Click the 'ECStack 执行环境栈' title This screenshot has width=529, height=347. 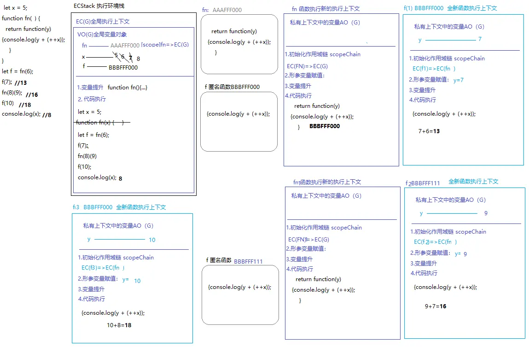[99, 6]
